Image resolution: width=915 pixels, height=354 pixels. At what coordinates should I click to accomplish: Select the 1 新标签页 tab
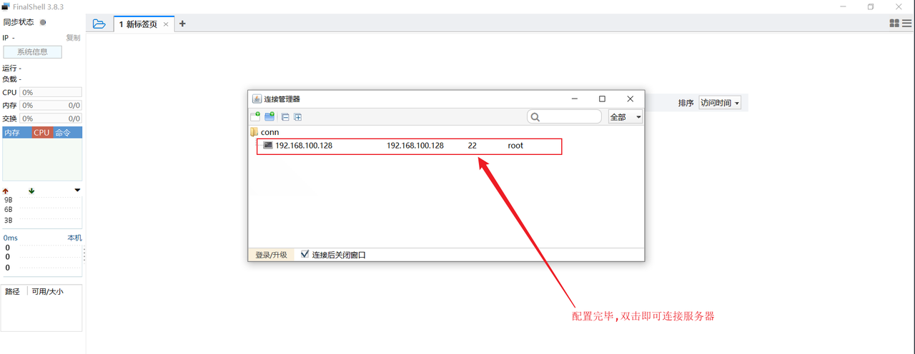click(138, 24)
